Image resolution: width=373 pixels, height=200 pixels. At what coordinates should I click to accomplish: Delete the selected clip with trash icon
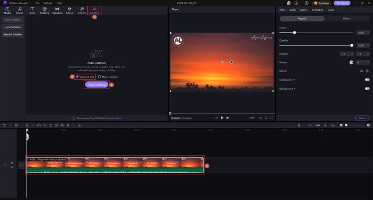point(16,125)
